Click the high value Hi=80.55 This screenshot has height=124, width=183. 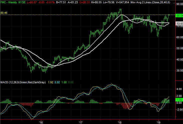pos(97,2)
